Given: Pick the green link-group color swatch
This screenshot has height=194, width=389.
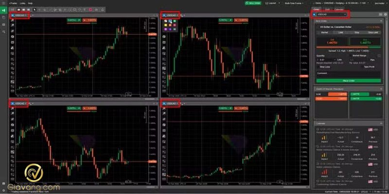Looking at the screenshot, I should click(x=175, y=21).
